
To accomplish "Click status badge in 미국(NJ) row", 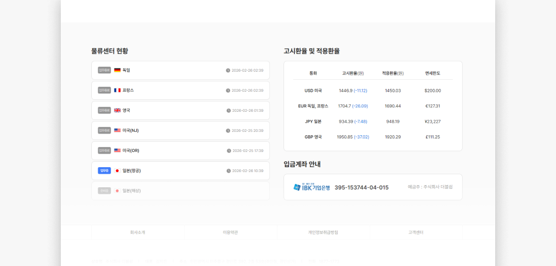I will point(104,130).
